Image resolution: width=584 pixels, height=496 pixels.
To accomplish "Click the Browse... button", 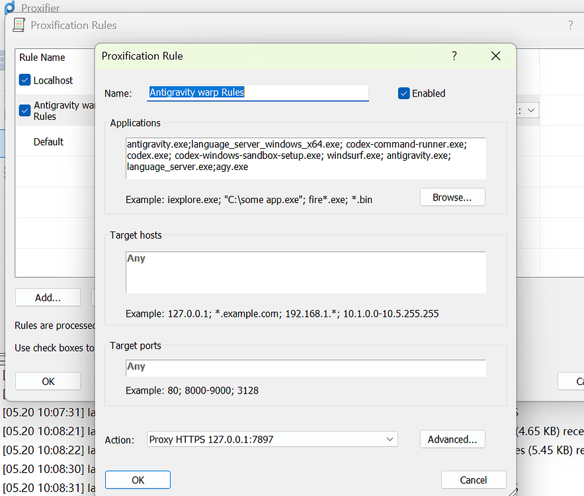I will click(x=452, y=197).
